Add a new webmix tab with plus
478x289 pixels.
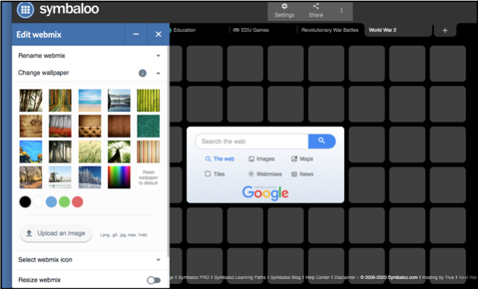[445, 30]
